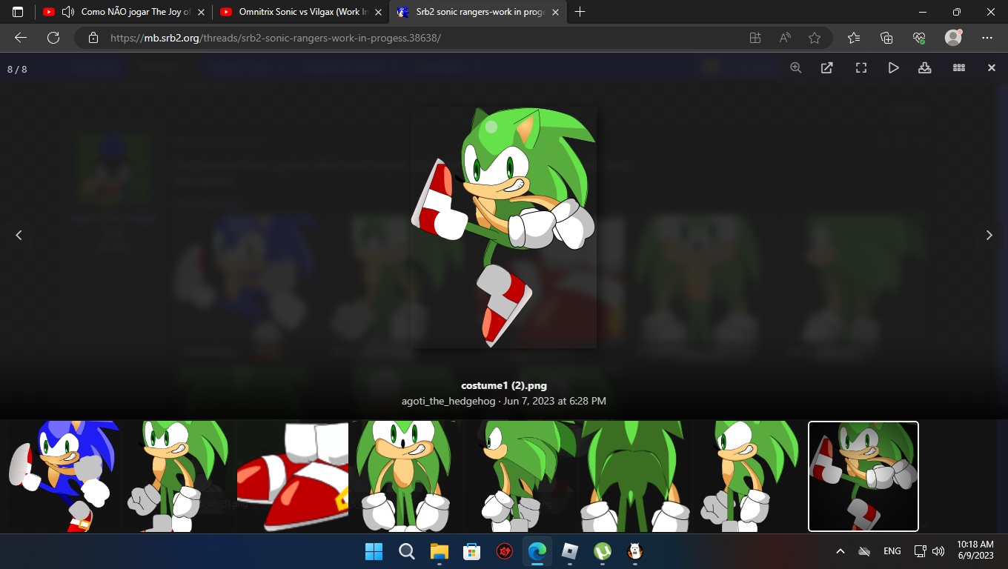Screen dimensions: 1008x569
Task: Open the red circular taskbar app
Action: click(505, 551)
